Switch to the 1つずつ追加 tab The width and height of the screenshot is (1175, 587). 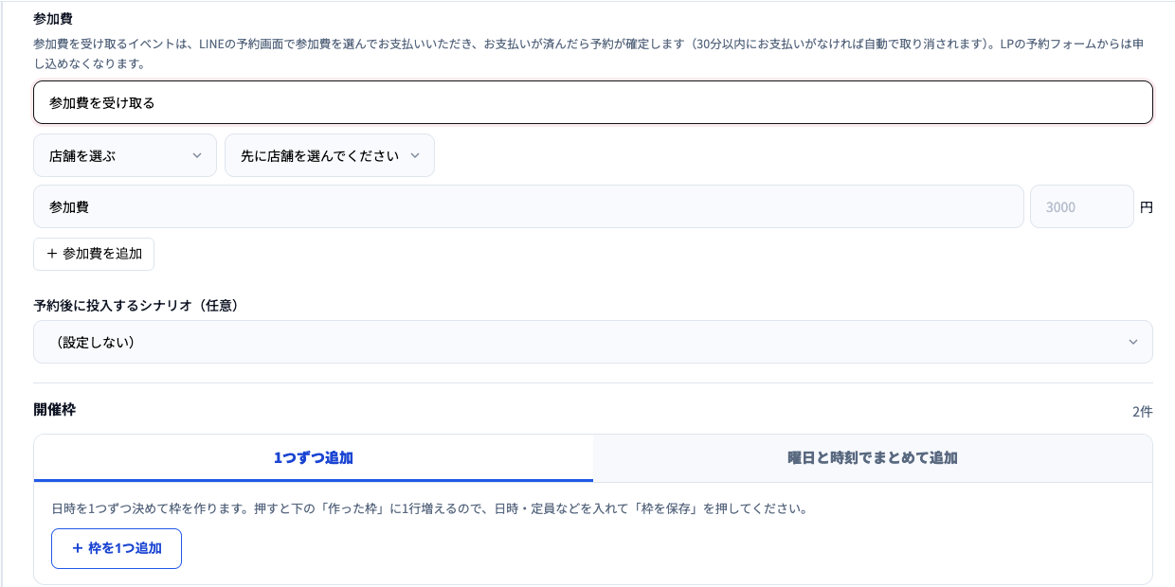pyautogui.click(x=314, y=458)
